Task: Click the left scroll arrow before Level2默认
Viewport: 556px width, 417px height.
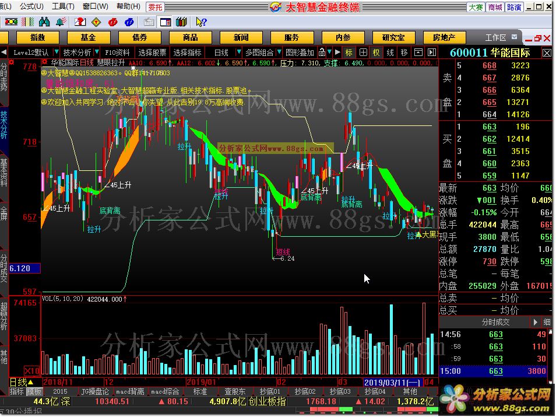Action: tap(3, 52)
